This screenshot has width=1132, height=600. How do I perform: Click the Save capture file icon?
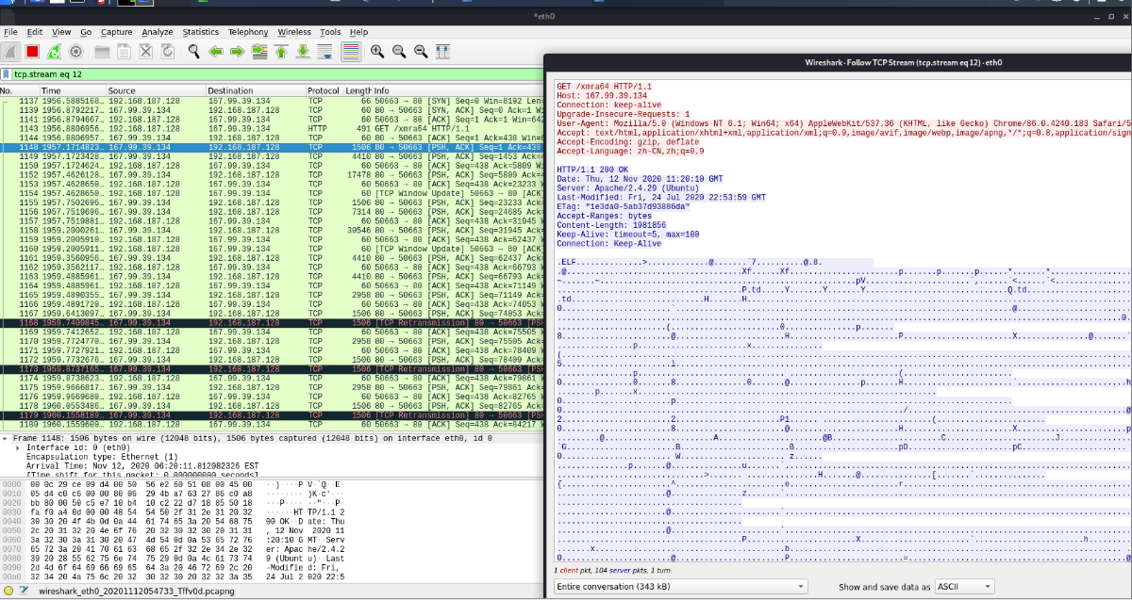(125, 51)
